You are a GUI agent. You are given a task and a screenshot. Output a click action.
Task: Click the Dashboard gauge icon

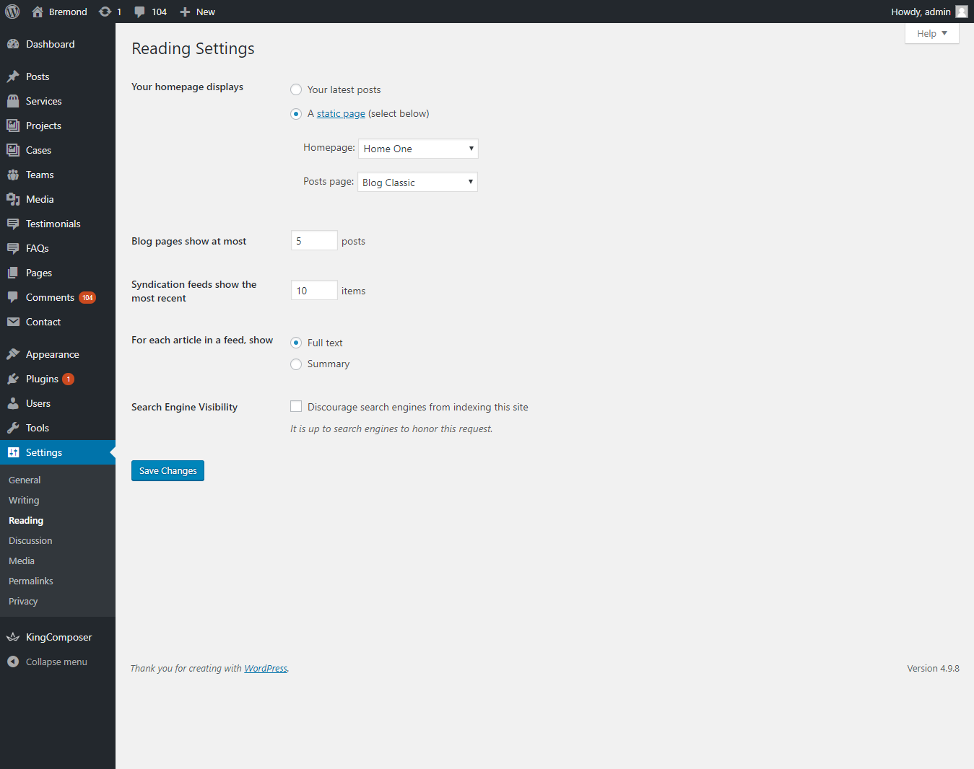13,44
